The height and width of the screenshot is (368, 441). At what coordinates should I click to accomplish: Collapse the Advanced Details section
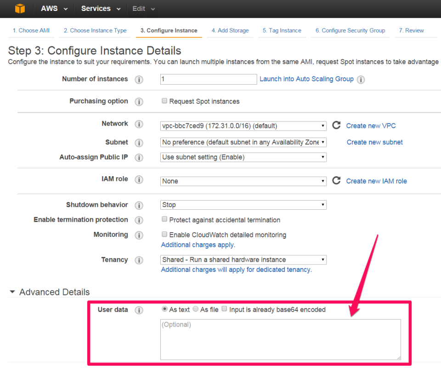[12, 292]
